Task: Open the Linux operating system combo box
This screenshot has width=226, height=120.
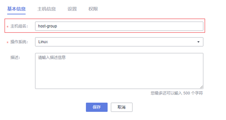Action: pyautogui.click(x=119, y=42)
